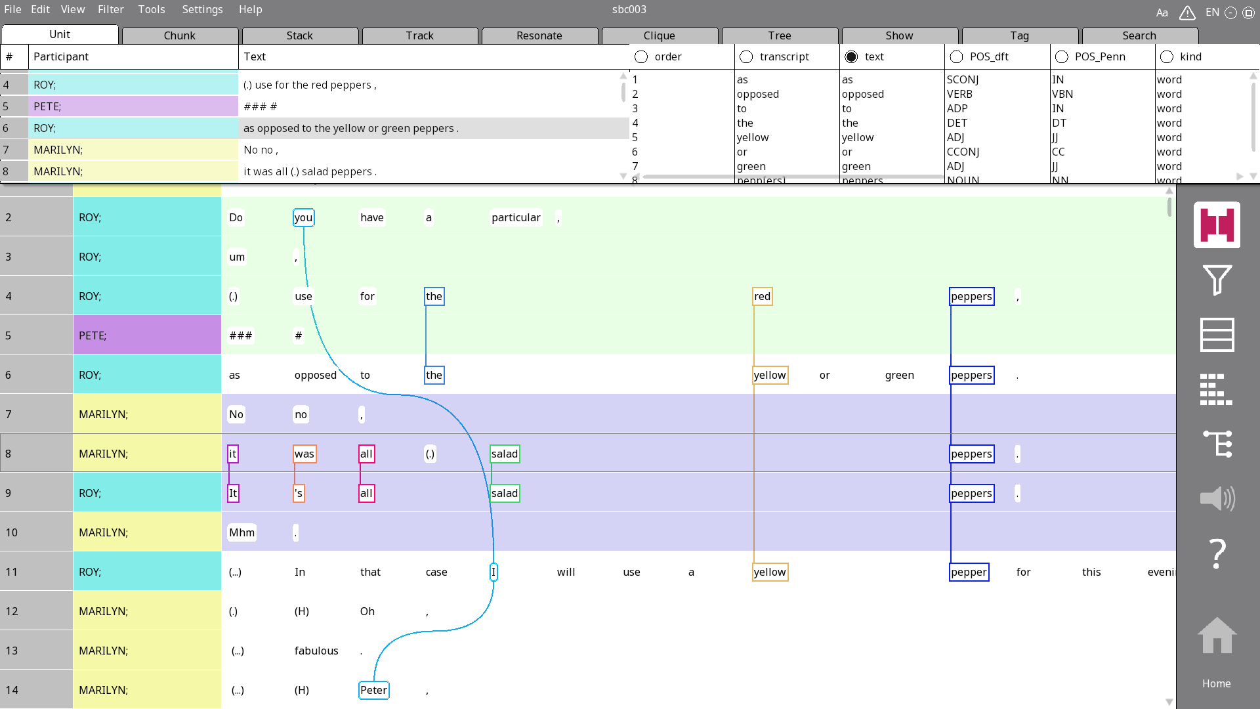Image resolution: width=1260 pixels, height=709 pixels.
Task: Open the EN language selector
Action: (1212, 12)
